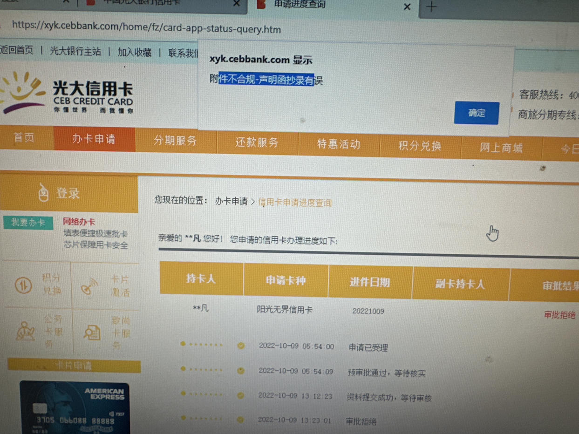Open the 还款服务 navigation item

pyautogui.click(x=257, y=142)
